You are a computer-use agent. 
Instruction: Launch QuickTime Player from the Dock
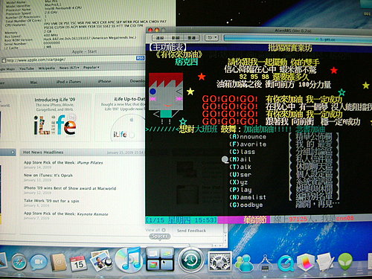coord(285,263)
